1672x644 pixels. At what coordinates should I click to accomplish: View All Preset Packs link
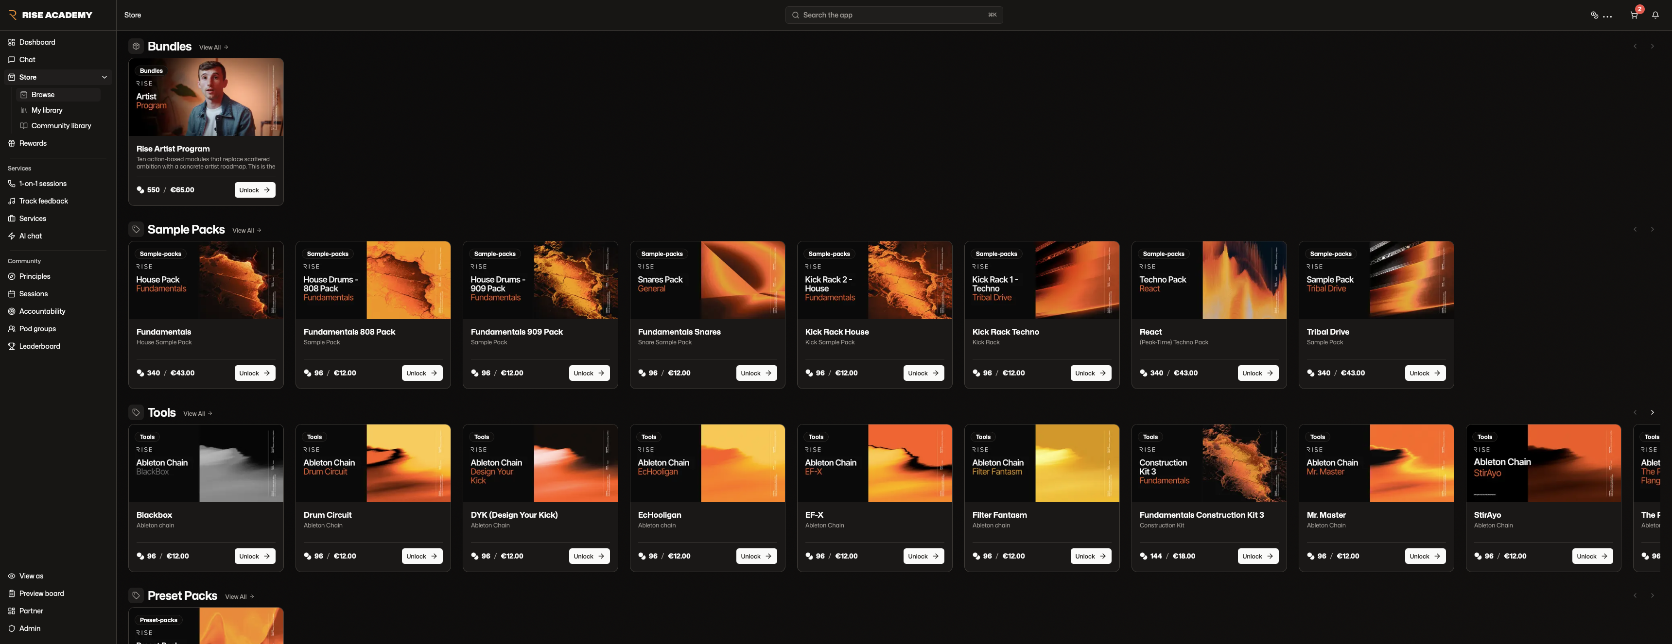pos(240,597)
